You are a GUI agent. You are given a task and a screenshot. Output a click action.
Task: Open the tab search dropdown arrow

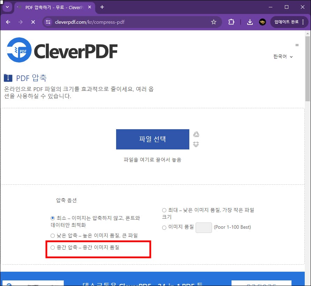(x=7, y=7)
